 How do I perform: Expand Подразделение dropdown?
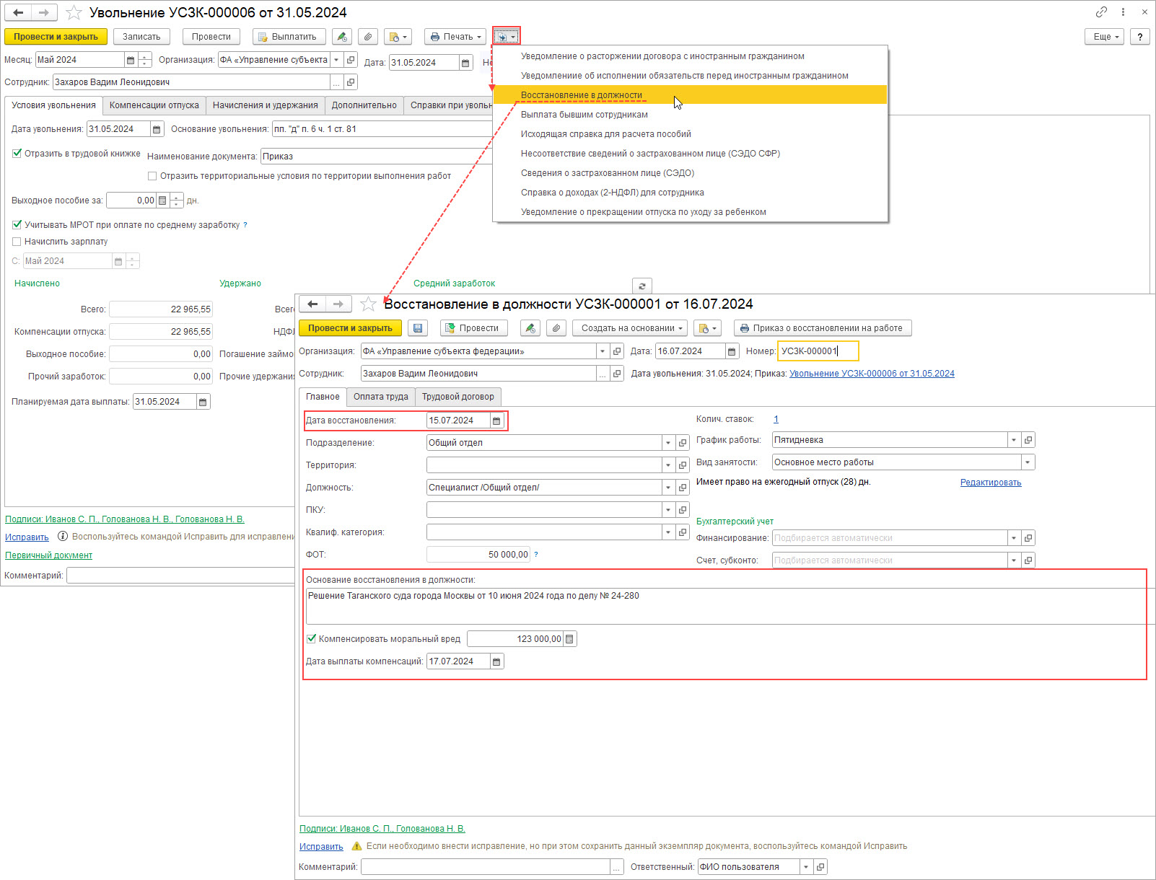pyautogui.click(x=668, y=443)
